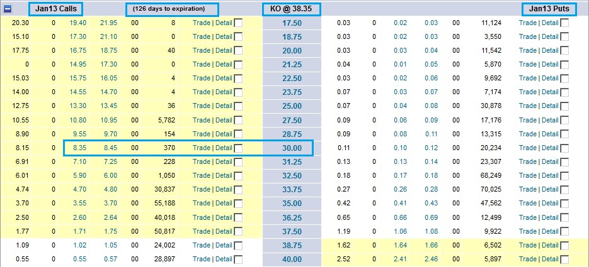Click Trade for the 18.75 call

[x=202, y=36]
